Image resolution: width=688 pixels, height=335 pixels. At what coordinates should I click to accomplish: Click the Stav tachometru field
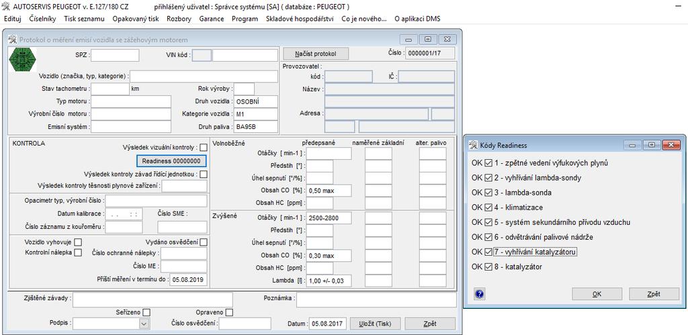110,89
